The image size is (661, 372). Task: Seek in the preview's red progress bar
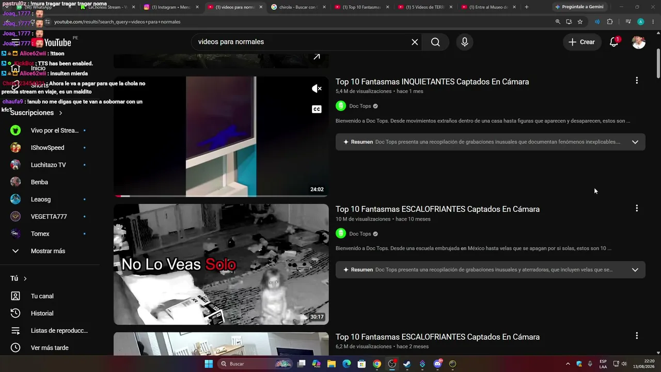(221, 196)
